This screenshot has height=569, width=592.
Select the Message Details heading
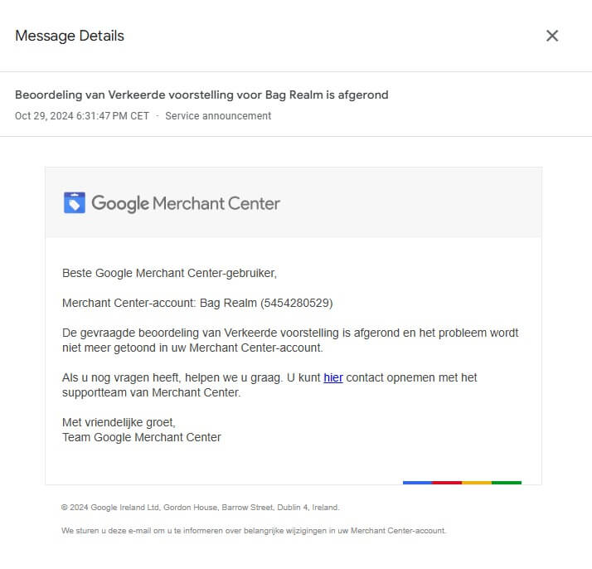[70, 36]
